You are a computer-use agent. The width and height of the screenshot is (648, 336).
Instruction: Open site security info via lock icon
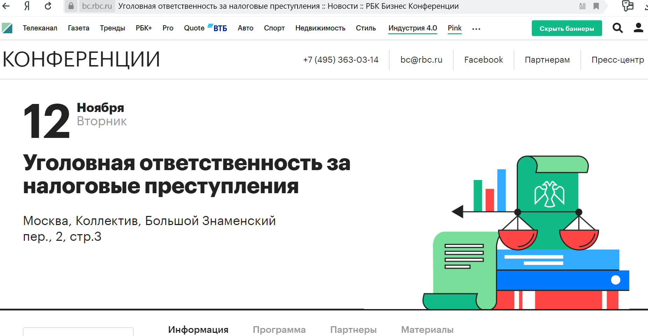(71, 6)
